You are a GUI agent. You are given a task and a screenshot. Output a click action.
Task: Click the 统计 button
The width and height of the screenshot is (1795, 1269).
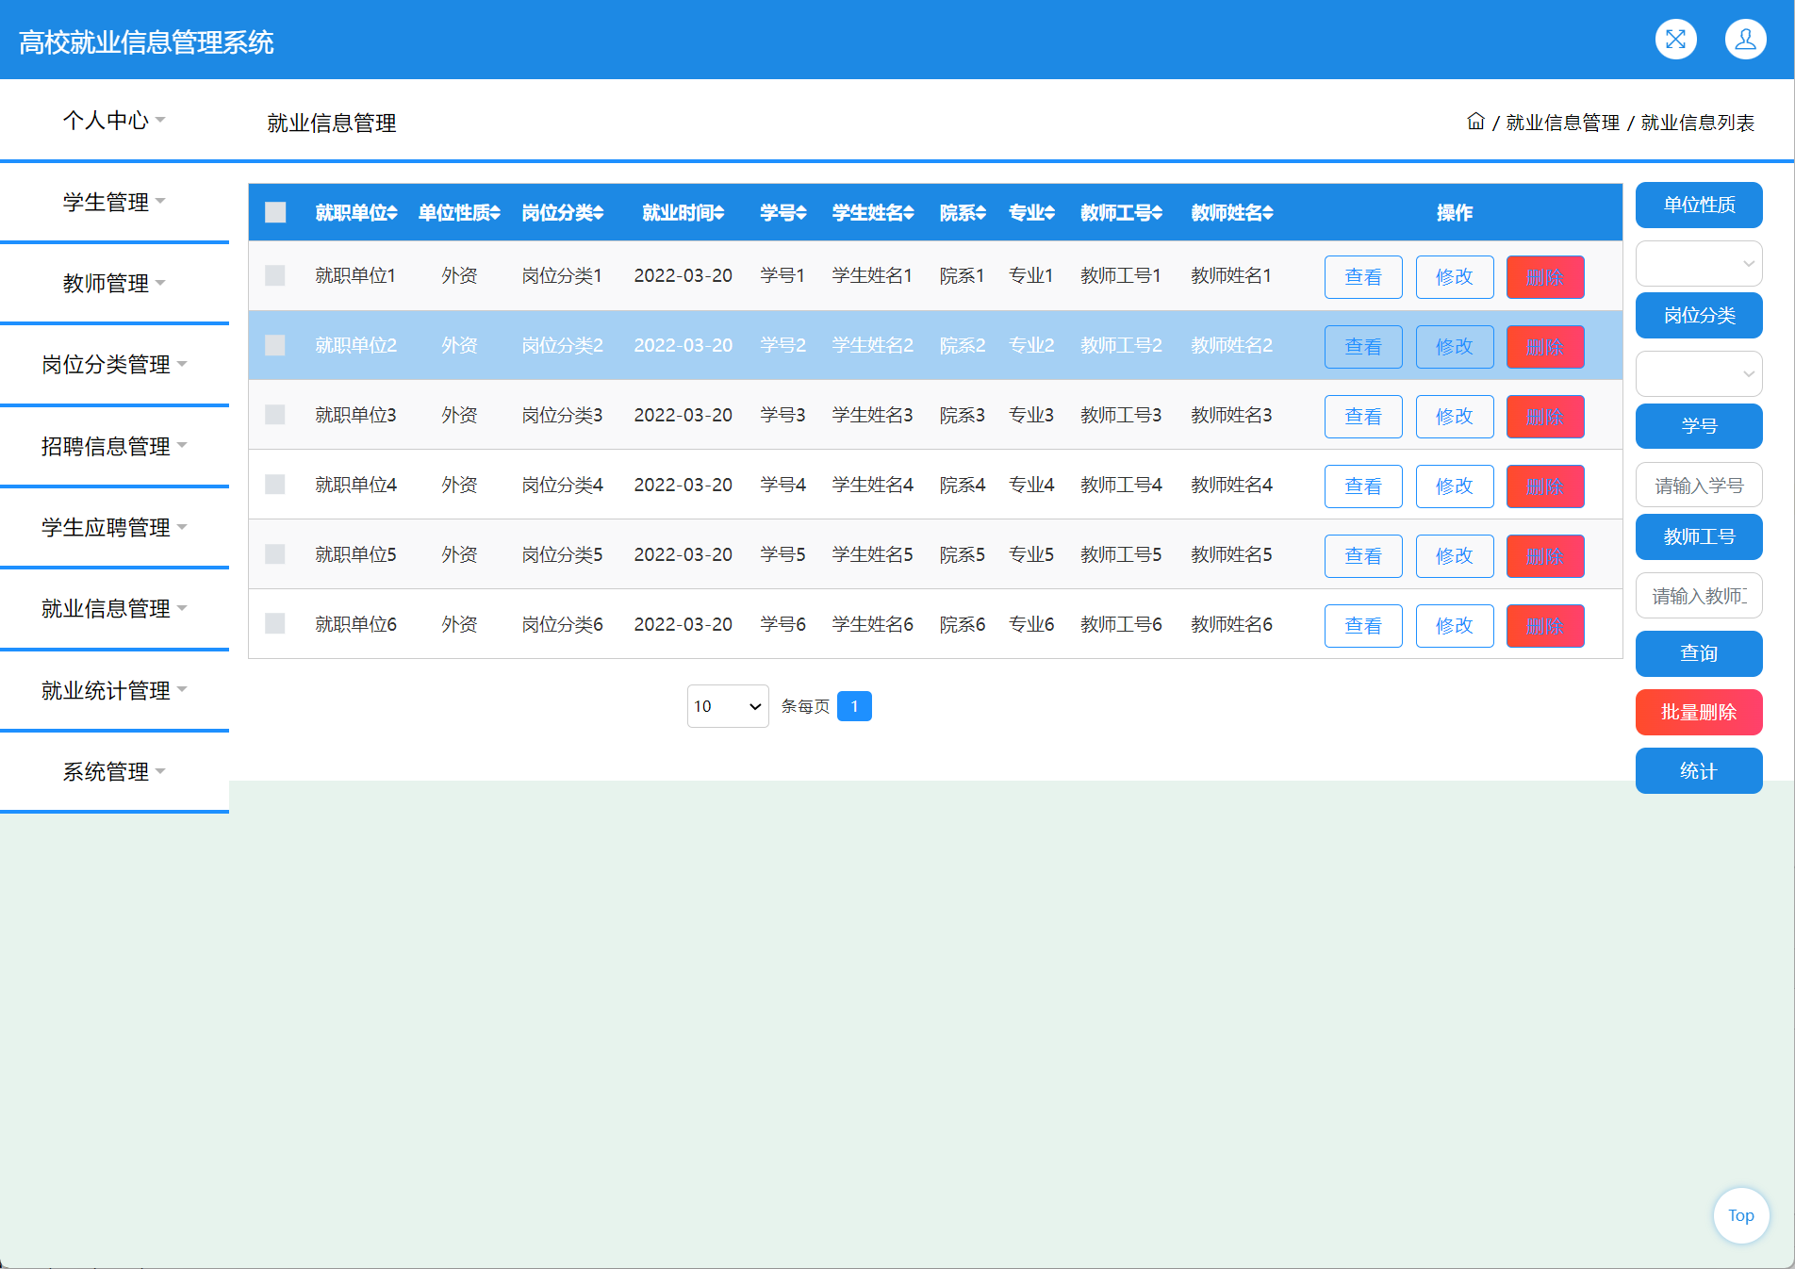(x=1699, y=770)
